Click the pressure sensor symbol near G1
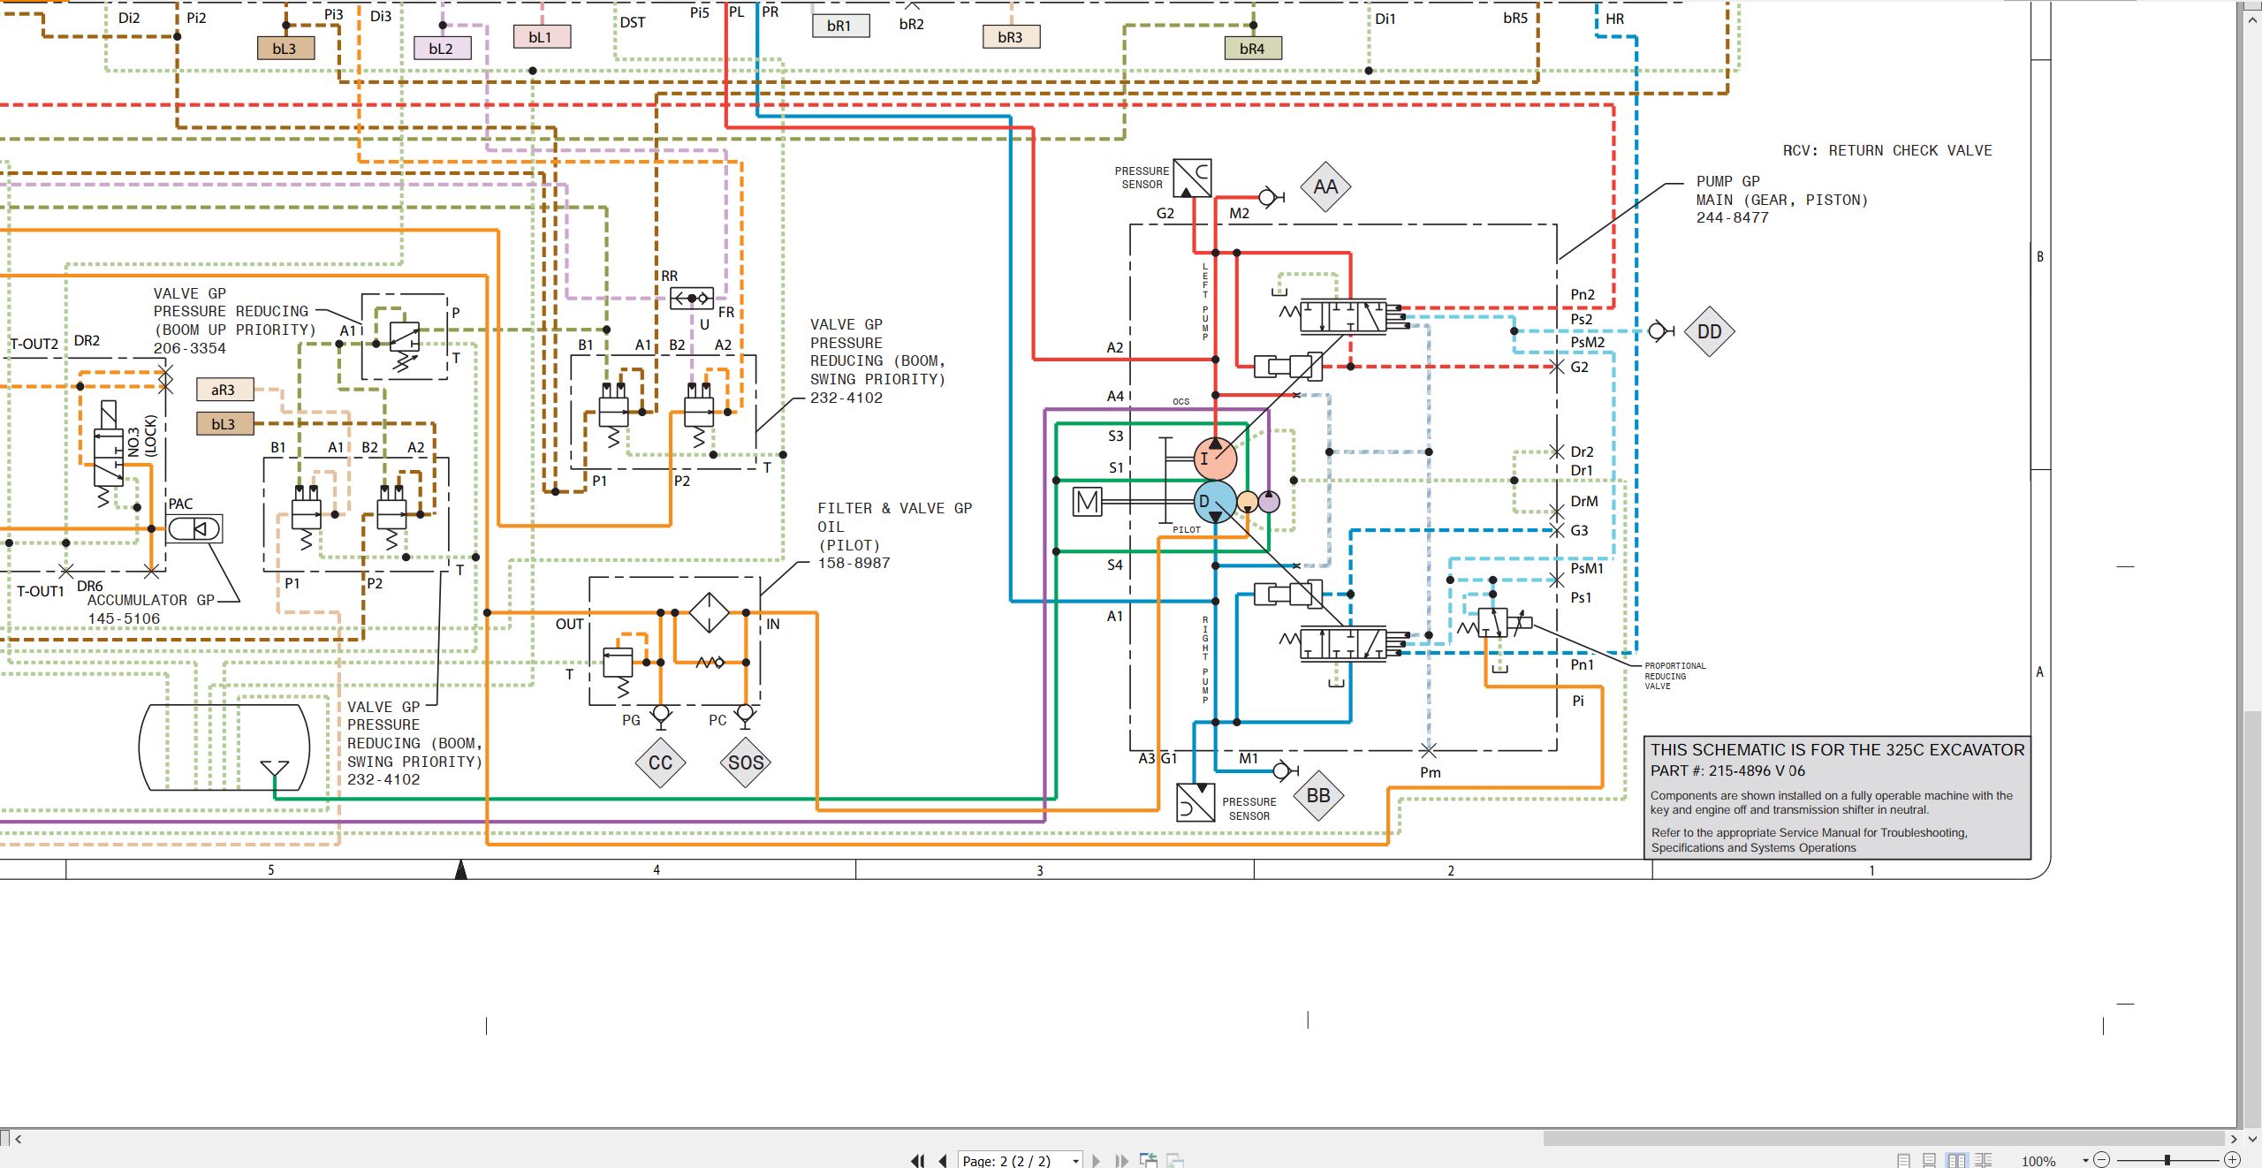 click(1196, 802)
